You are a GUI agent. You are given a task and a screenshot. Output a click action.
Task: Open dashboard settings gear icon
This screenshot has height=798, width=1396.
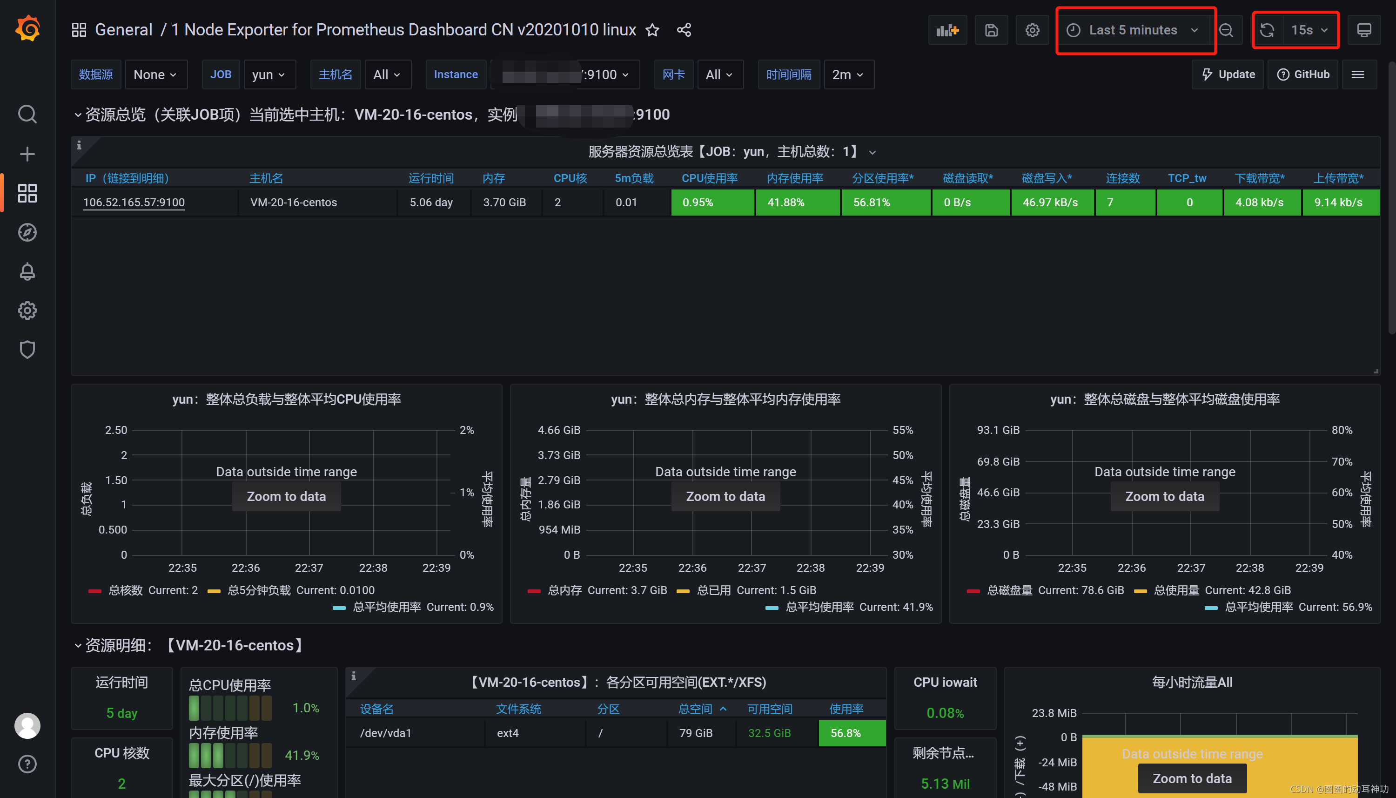coord(1032,30)
